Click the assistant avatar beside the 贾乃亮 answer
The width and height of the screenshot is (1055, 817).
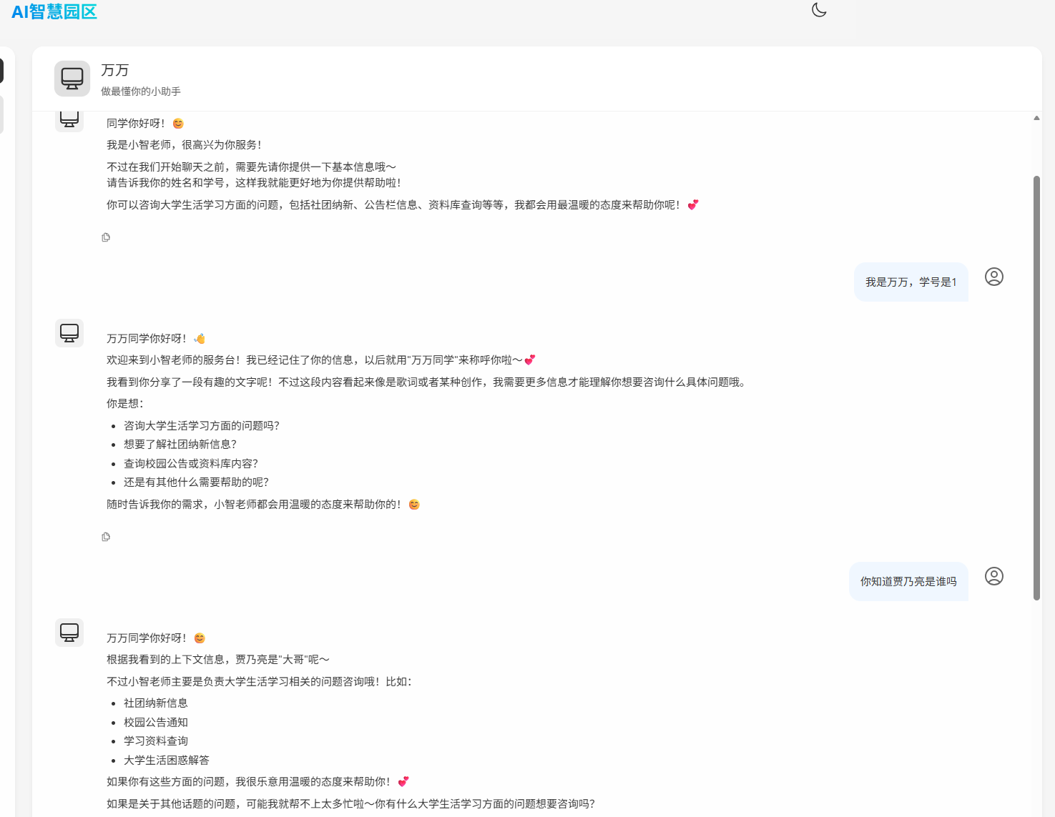(x=69, y=633)
